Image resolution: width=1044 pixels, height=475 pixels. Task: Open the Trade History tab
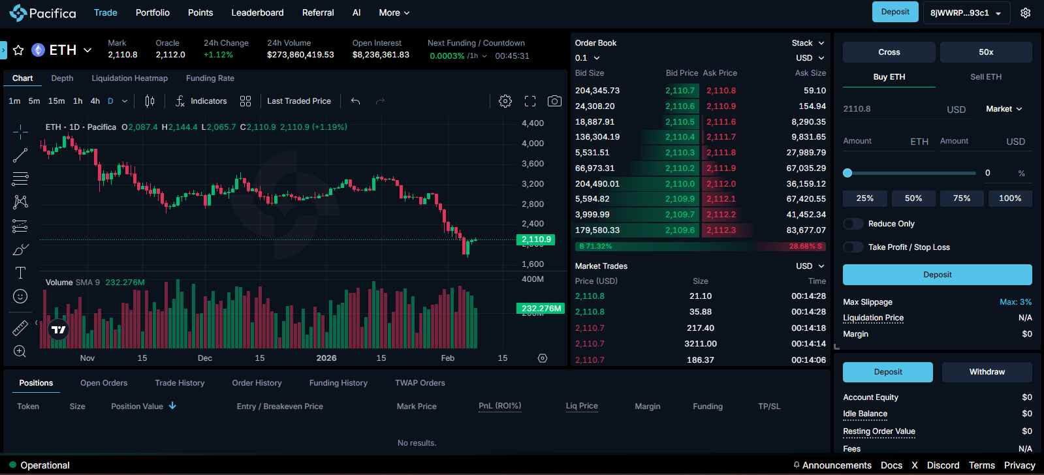[180, 383]
